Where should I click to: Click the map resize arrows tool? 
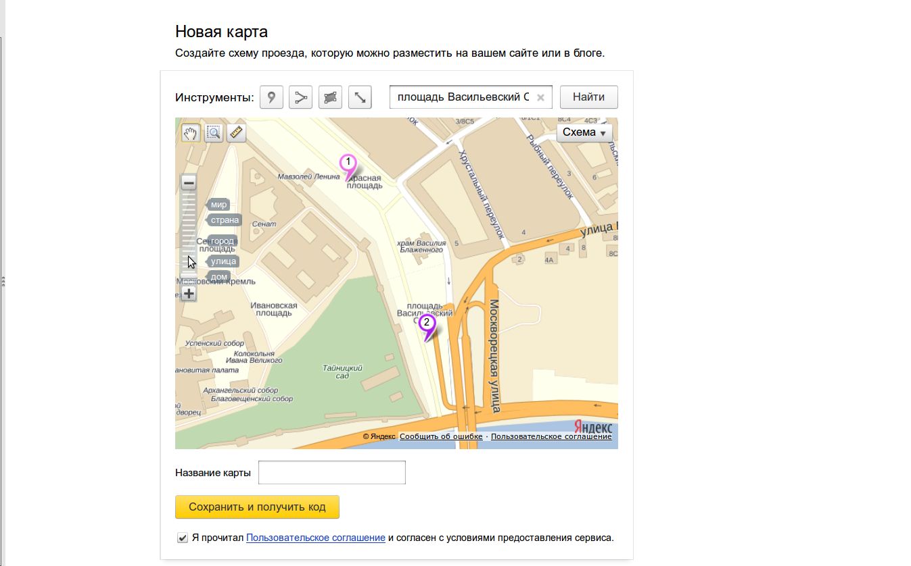click(360, 97)
